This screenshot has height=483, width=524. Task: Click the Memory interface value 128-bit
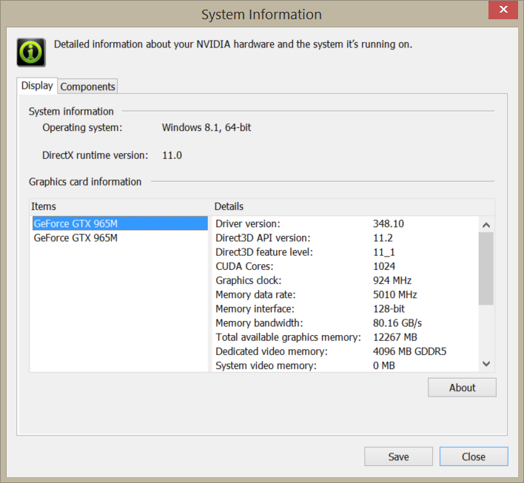pyautogui.click(x=389, y=308)
